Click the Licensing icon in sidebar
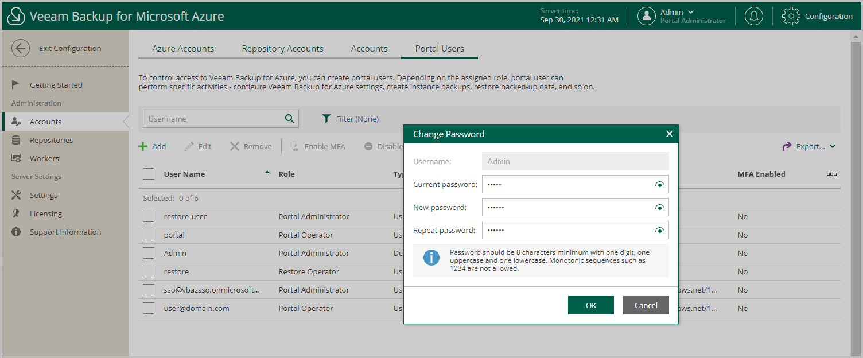Screen dimensions: 863x358 point(16,213)
